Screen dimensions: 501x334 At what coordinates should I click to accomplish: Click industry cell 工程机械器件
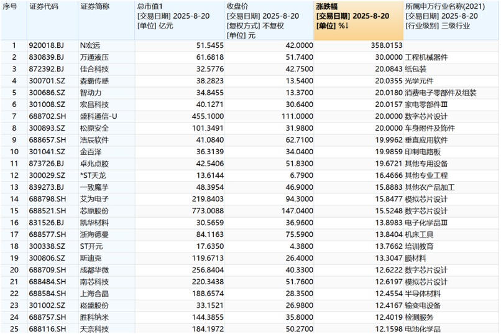[426, 57]
